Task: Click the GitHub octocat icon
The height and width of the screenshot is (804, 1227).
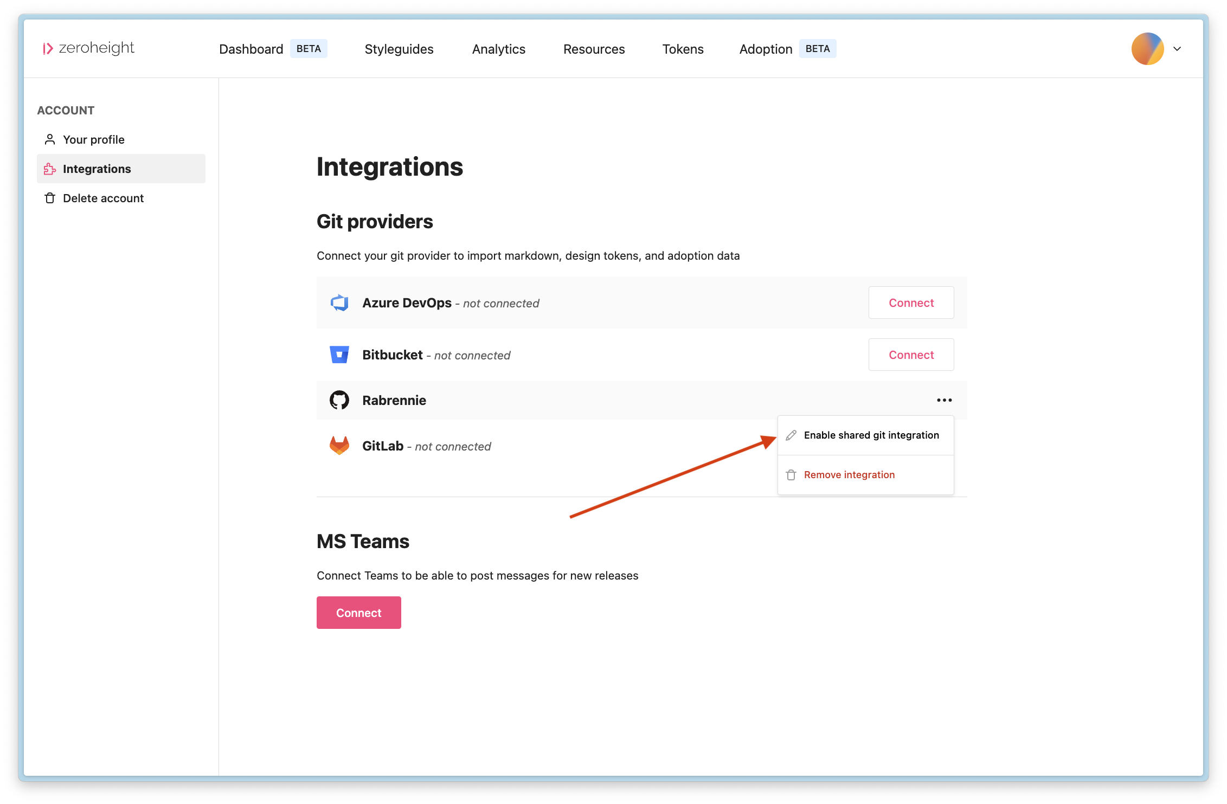Action: click(339, 400)
